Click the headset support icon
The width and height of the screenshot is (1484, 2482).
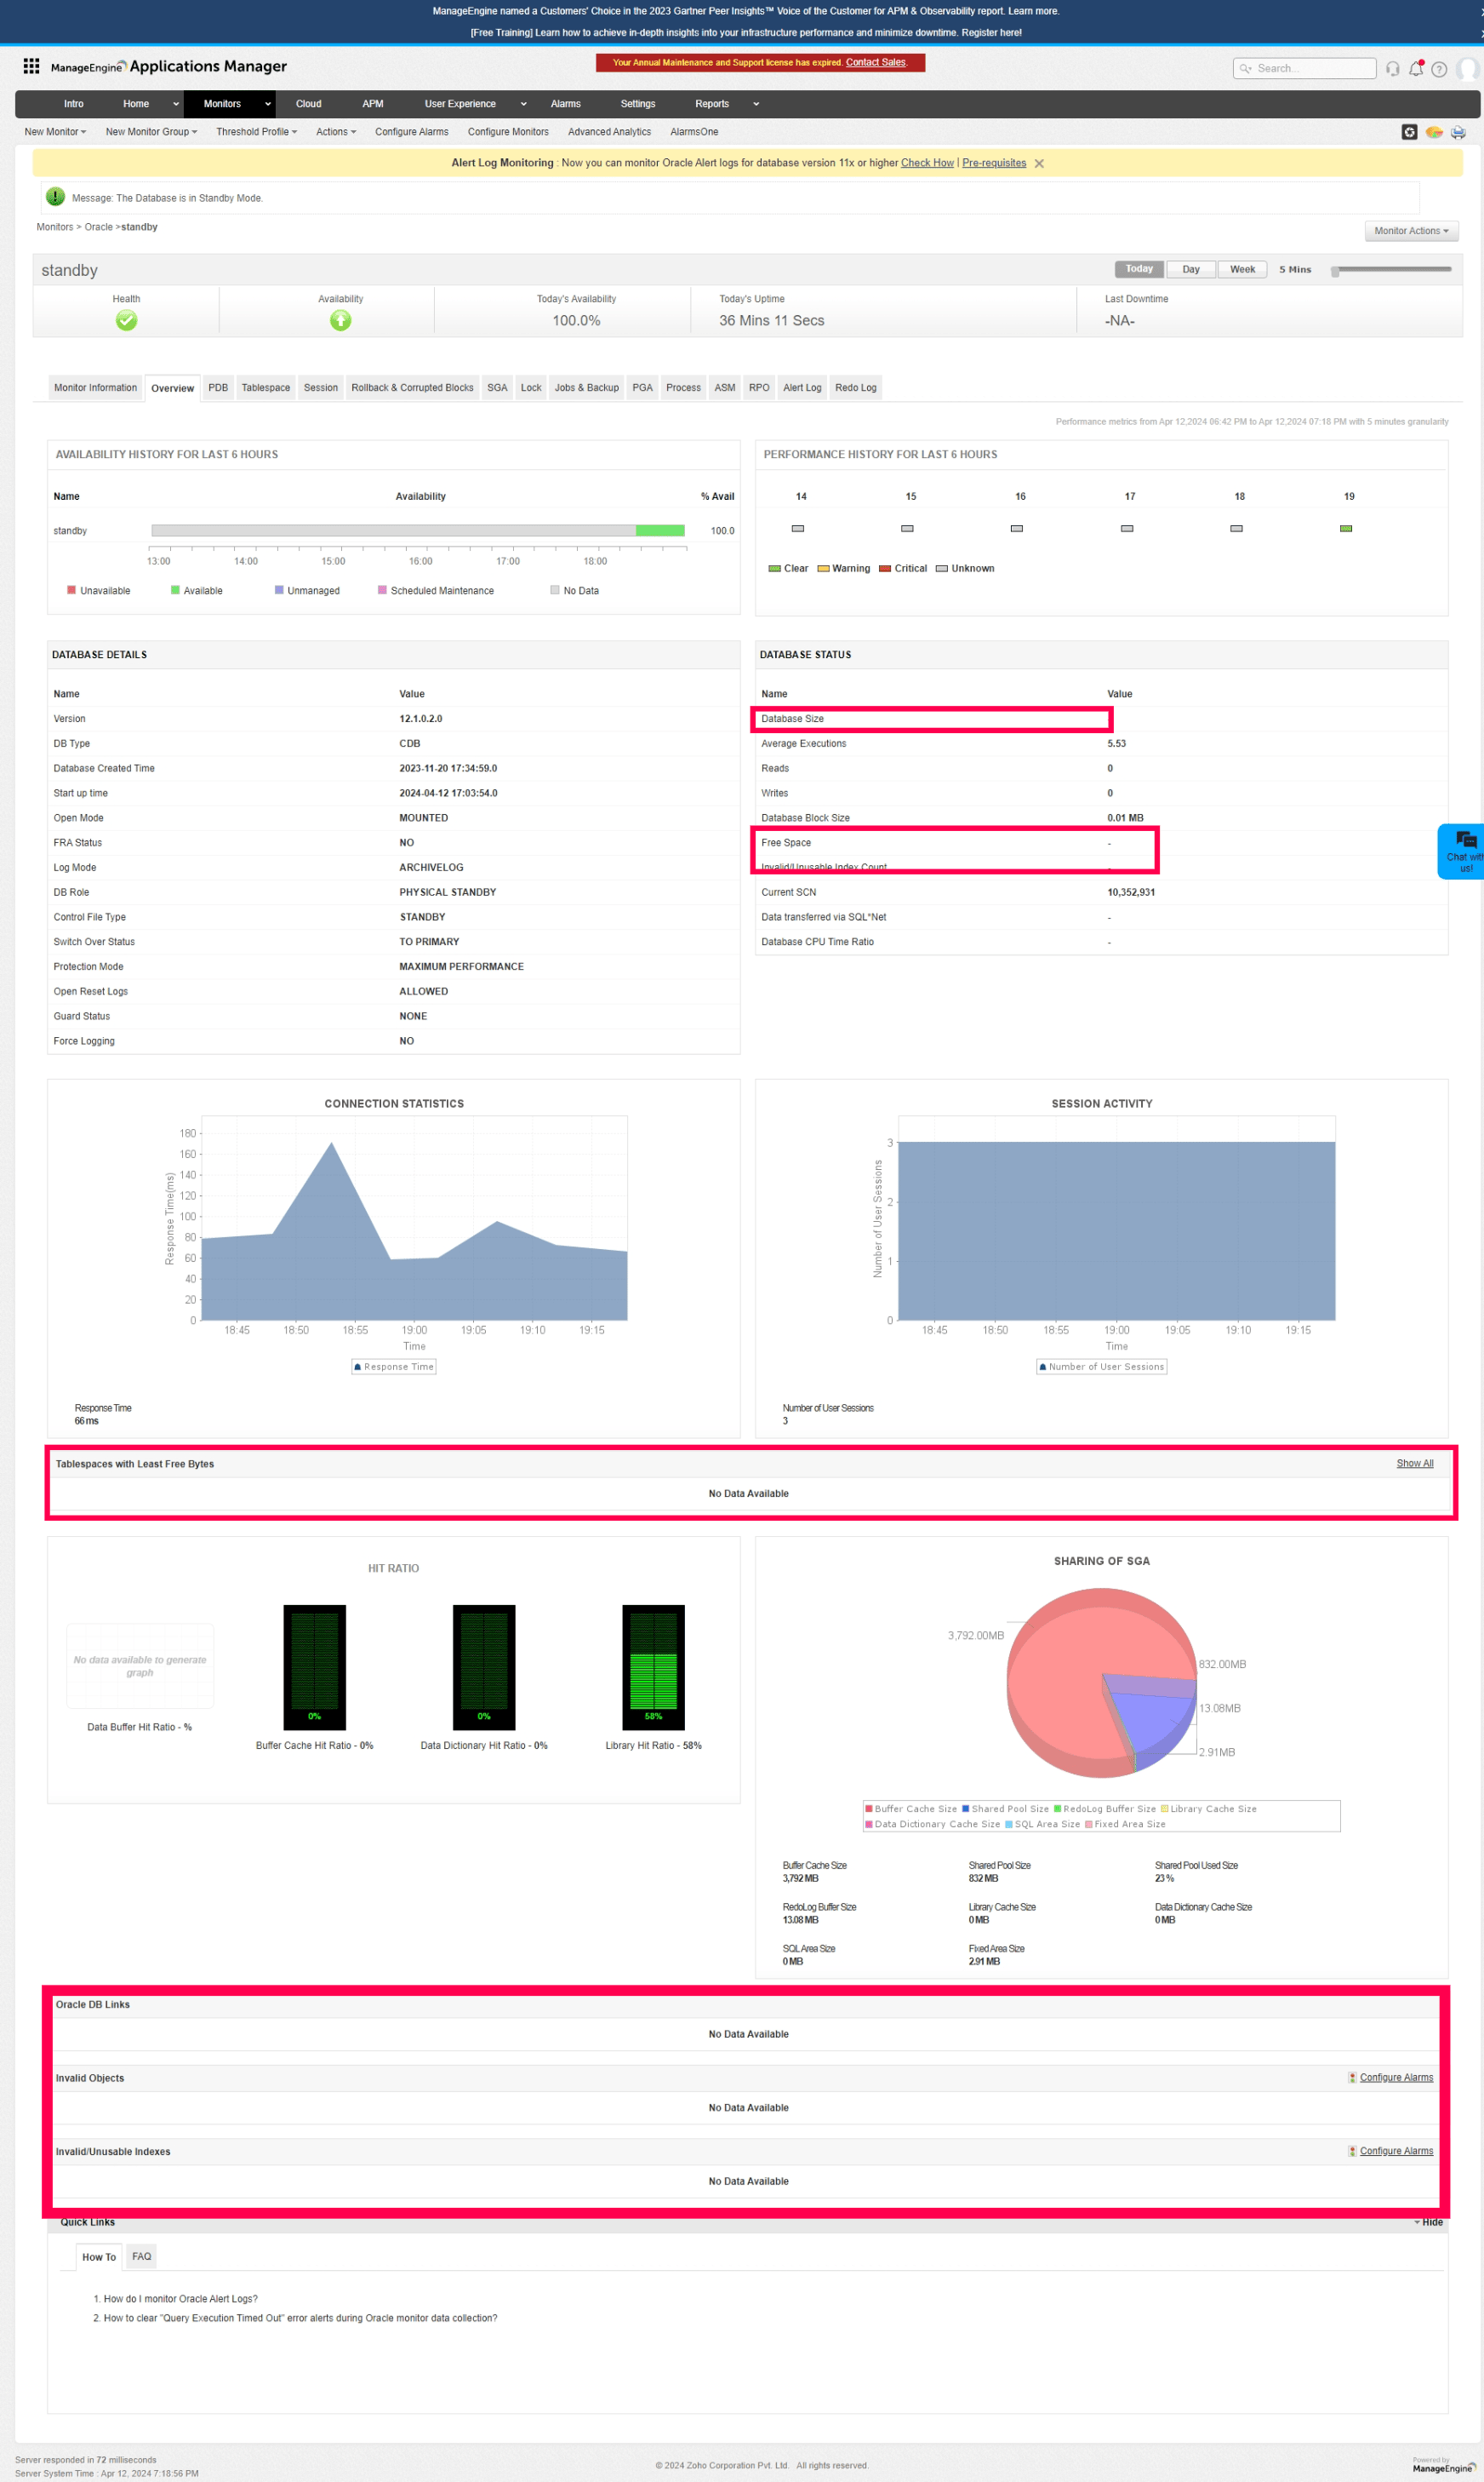point(1392,69)
